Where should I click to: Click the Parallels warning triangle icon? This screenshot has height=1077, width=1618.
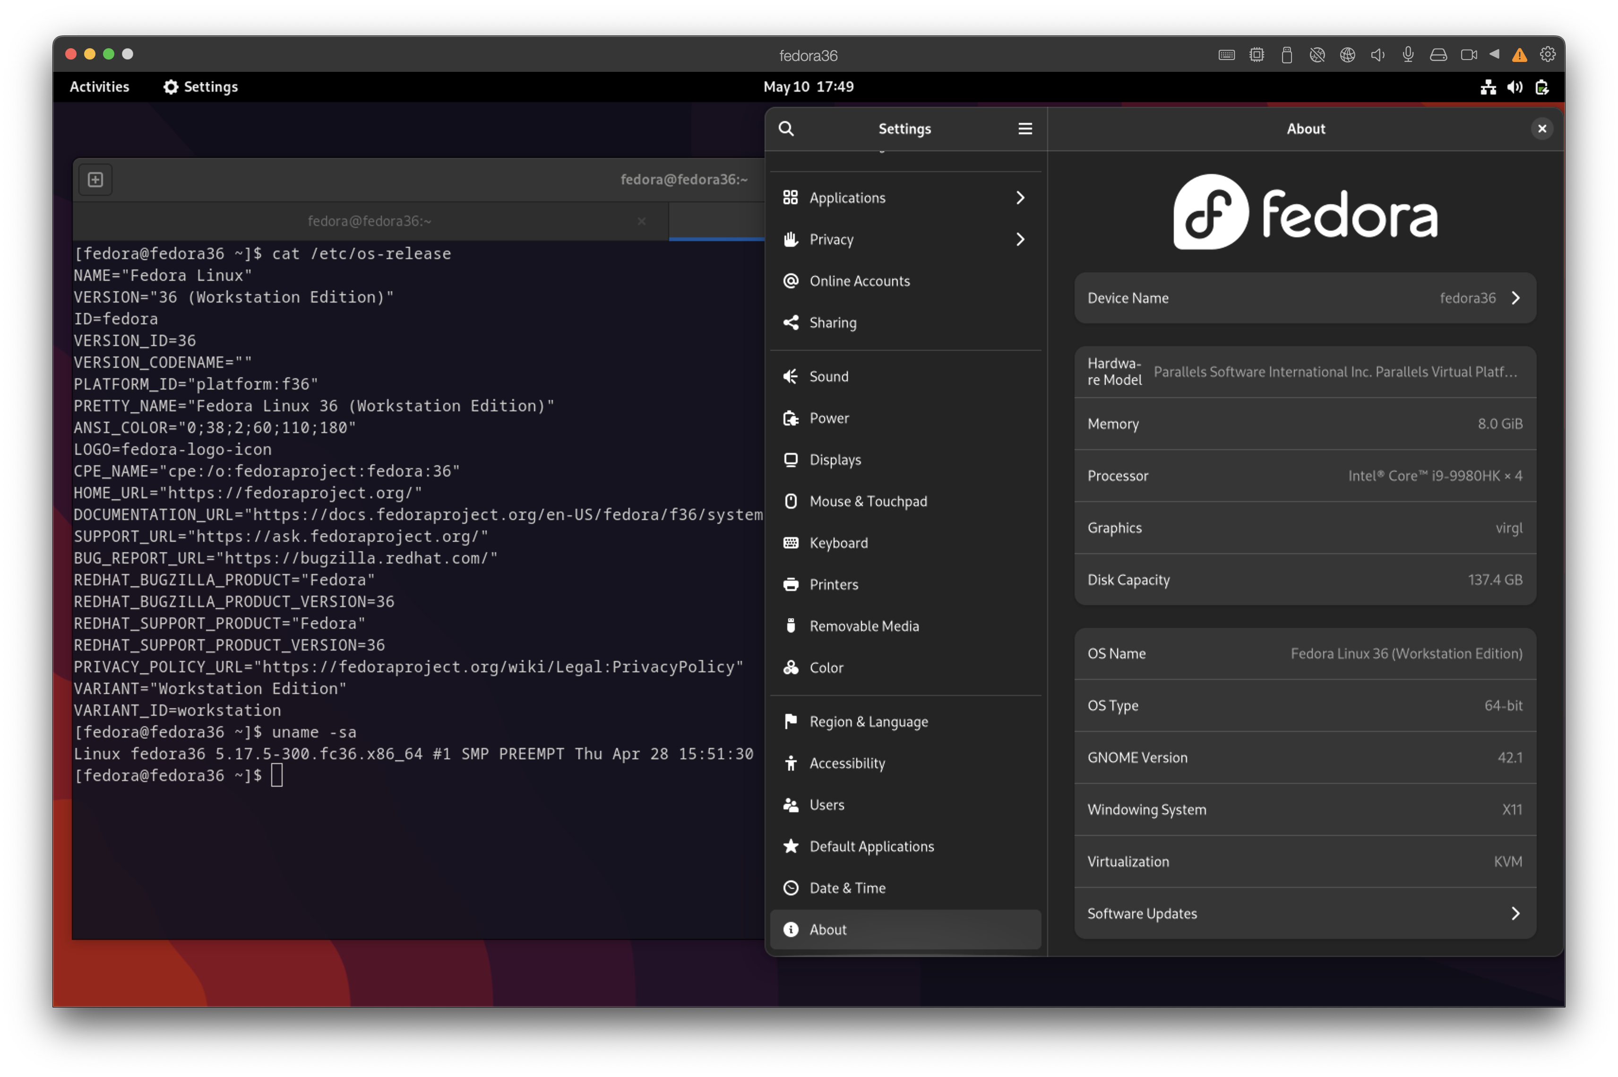click(1519, 55)
